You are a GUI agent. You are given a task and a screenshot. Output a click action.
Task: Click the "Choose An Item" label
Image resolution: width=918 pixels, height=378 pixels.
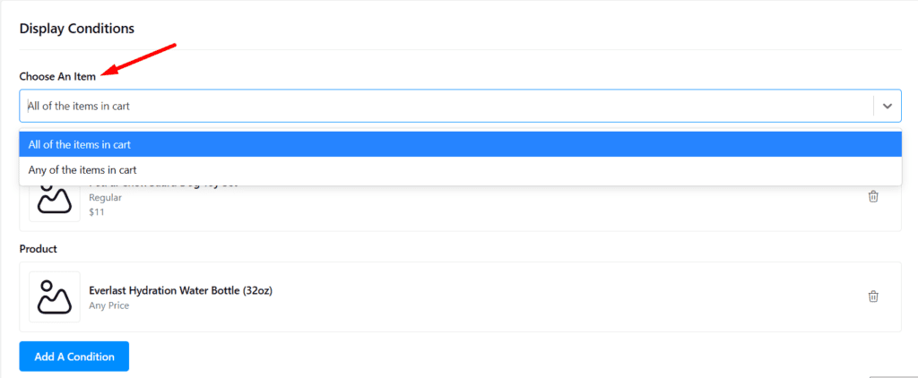point(57,77)
